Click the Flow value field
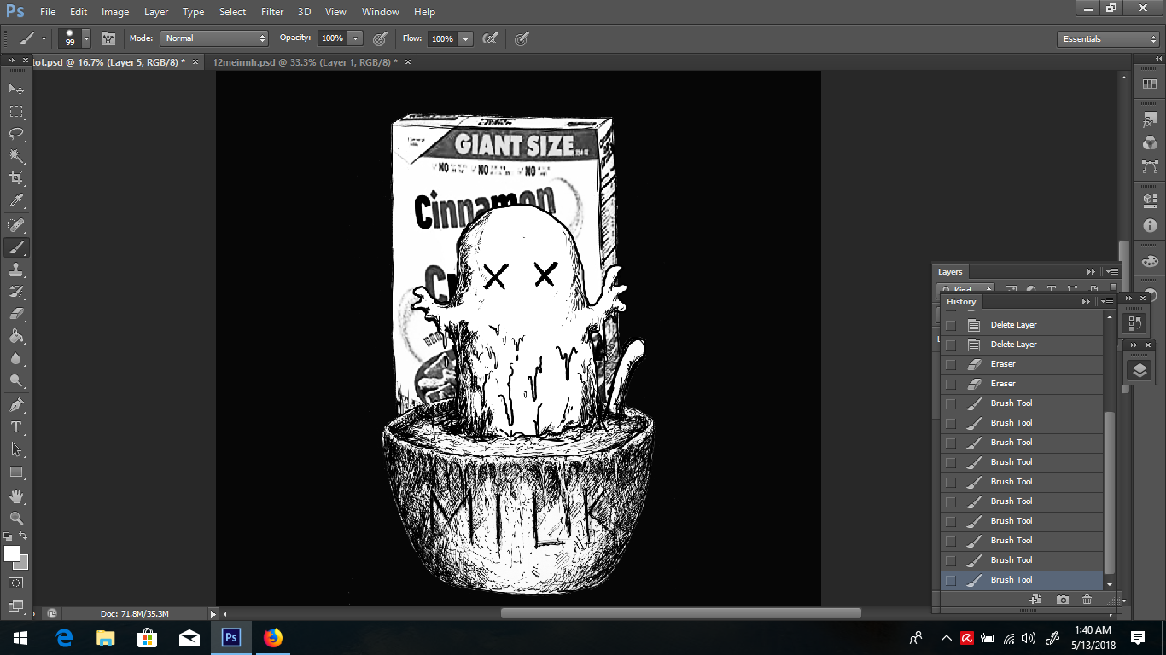This screenshot has width=1166, height=655. [x=442, y=38]
